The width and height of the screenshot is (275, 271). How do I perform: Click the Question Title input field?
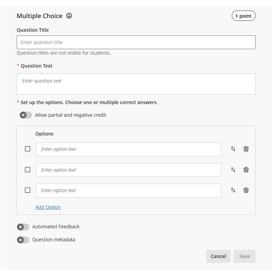(x=136, y=42)
